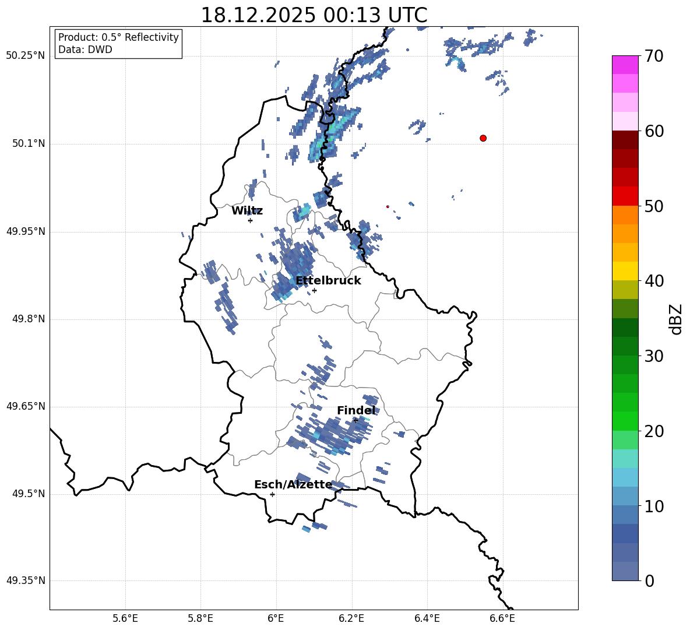Click the large red dot marker

(483, 138)
